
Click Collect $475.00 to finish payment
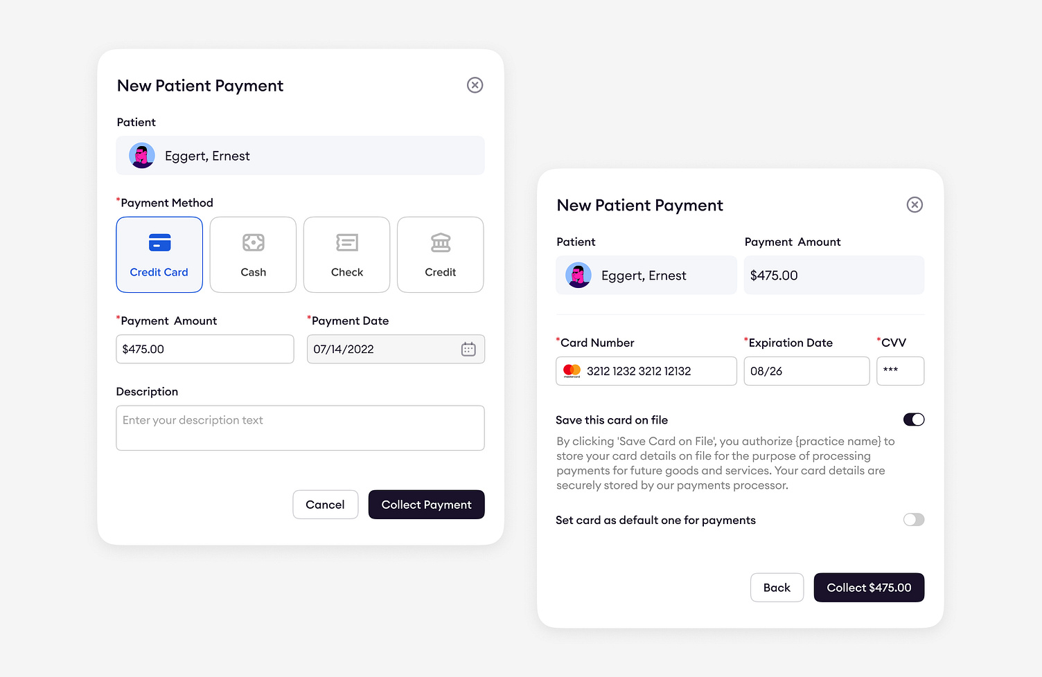869,587
